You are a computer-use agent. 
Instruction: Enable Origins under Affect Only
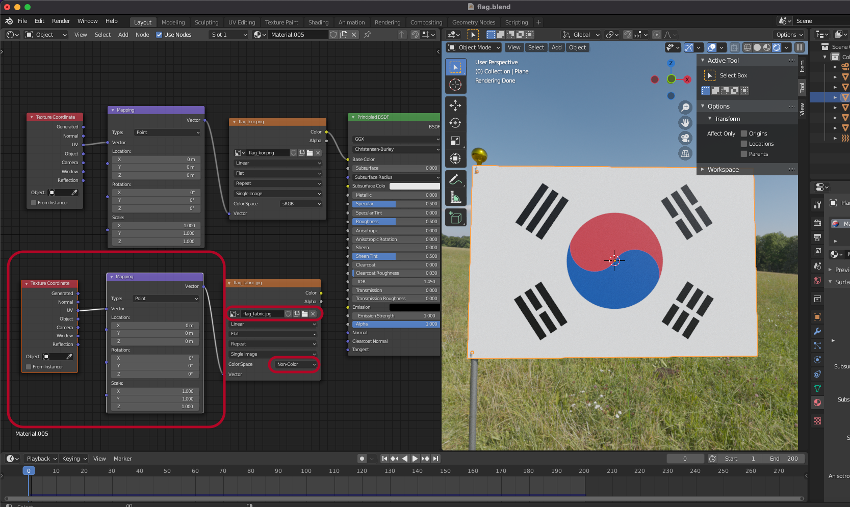(744, 134)
